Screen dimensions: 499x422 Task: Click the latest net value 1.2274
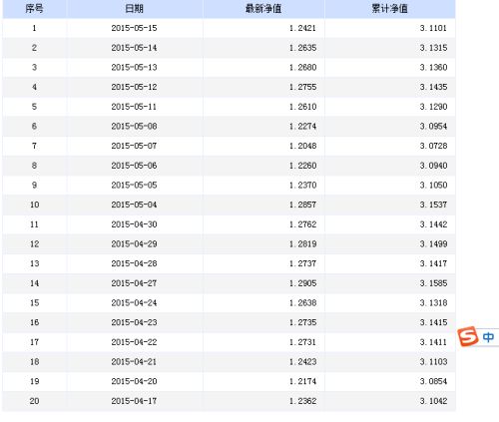coord(302,127)
